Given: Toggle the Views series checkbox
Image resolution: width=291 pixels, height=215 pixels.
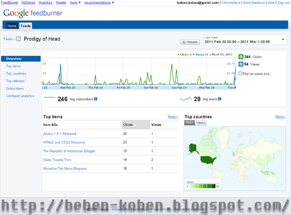Looking at the screenshot, I should (240, 64).
